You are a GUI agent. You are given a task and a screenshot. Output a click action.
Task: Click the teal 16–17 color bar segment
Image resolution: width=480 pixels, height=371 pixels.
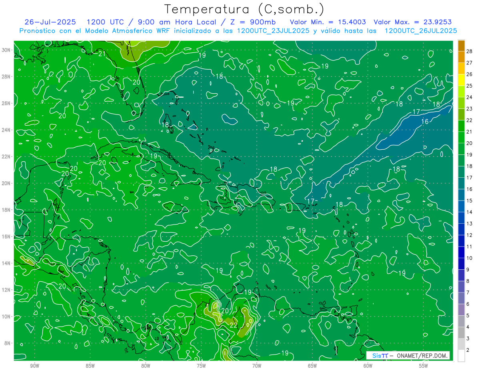tap(461, 184)
